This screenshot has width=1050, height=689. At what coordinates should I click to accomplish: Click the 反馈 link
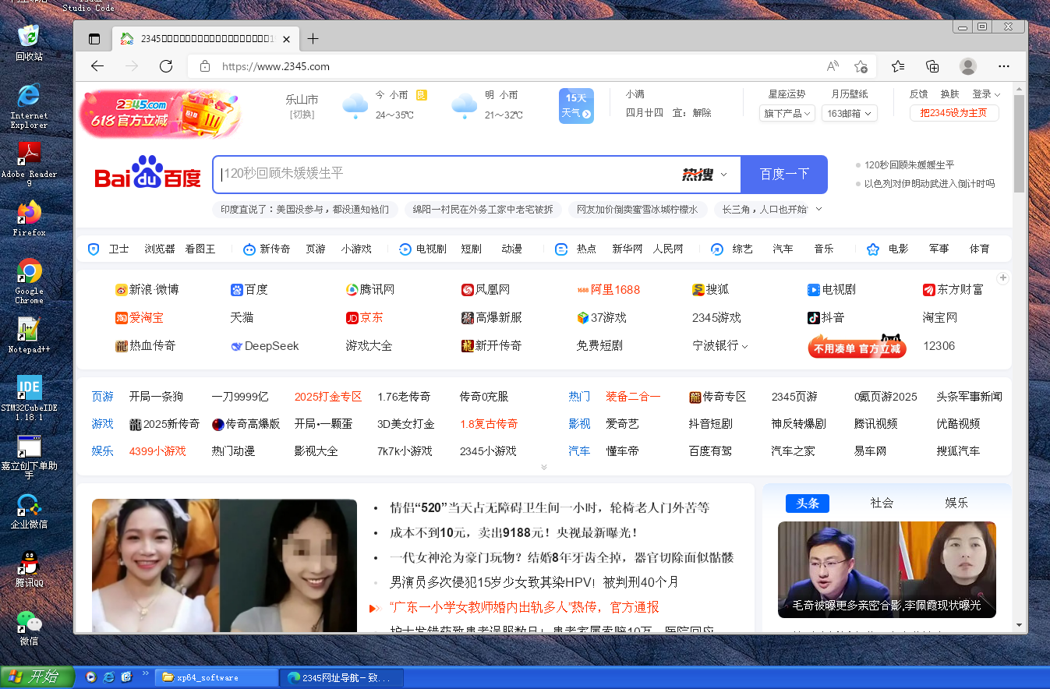[918, 94]
